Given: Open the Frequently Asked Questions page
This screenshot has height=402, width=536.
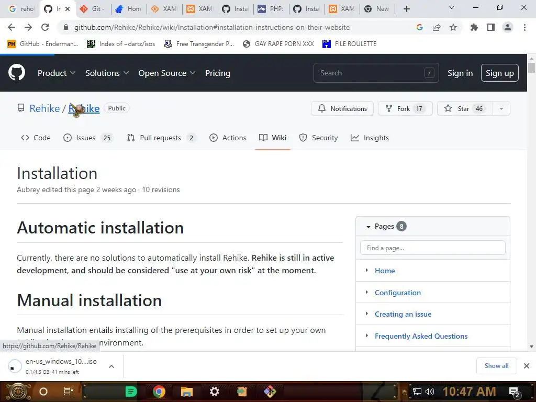Looking at the screenshot, I should 421,336.
